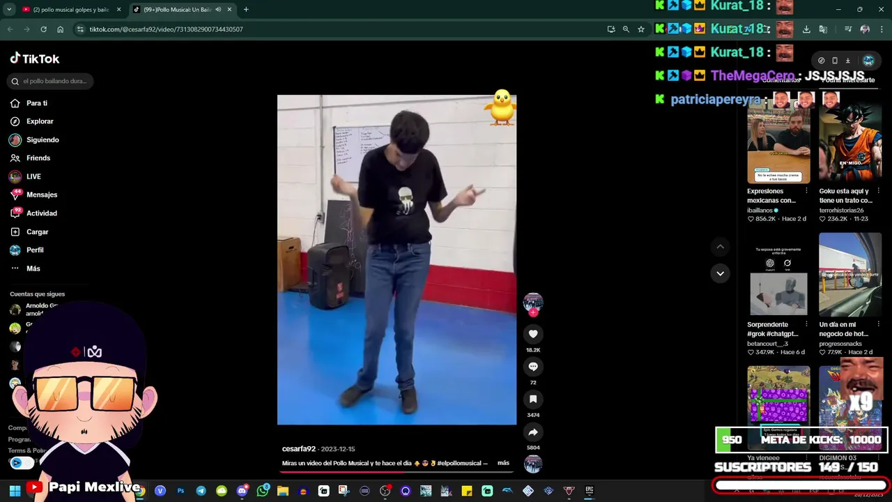Open the browser profile avatar
The height and width of the screenshot is (502, 892).
coord(865,29)
